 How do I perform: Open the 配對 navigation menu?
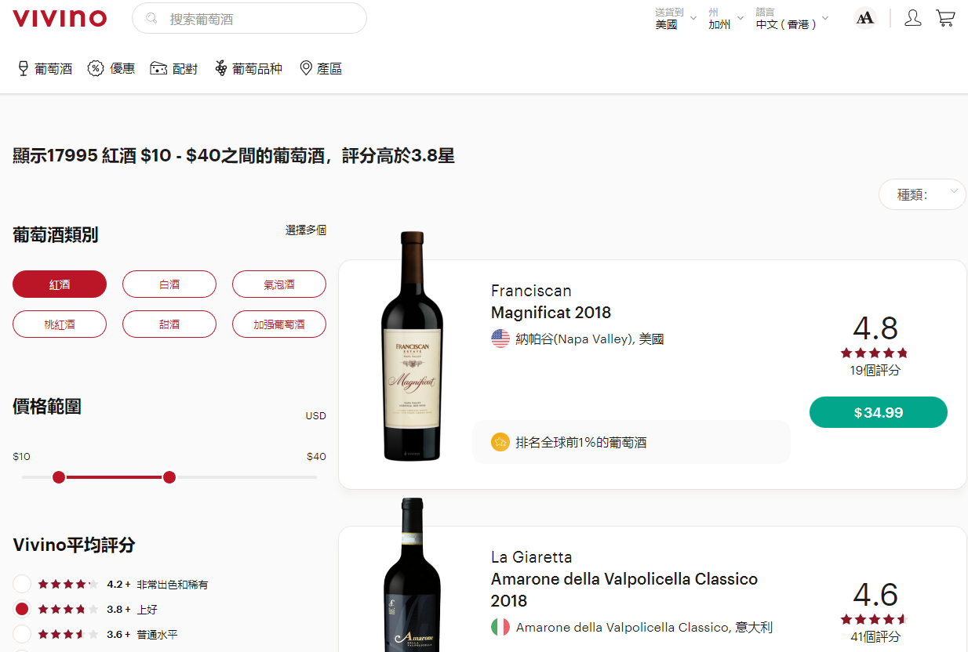point(174,69)
